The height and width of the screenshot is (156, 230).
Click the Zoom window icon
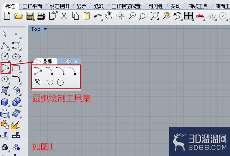click(x=143, y=16)
